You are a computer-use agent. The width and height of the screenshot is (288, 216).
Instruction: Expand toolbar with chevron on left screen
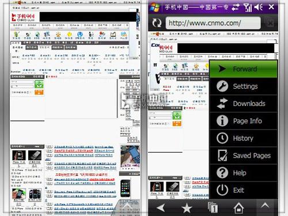coord(127,206)
